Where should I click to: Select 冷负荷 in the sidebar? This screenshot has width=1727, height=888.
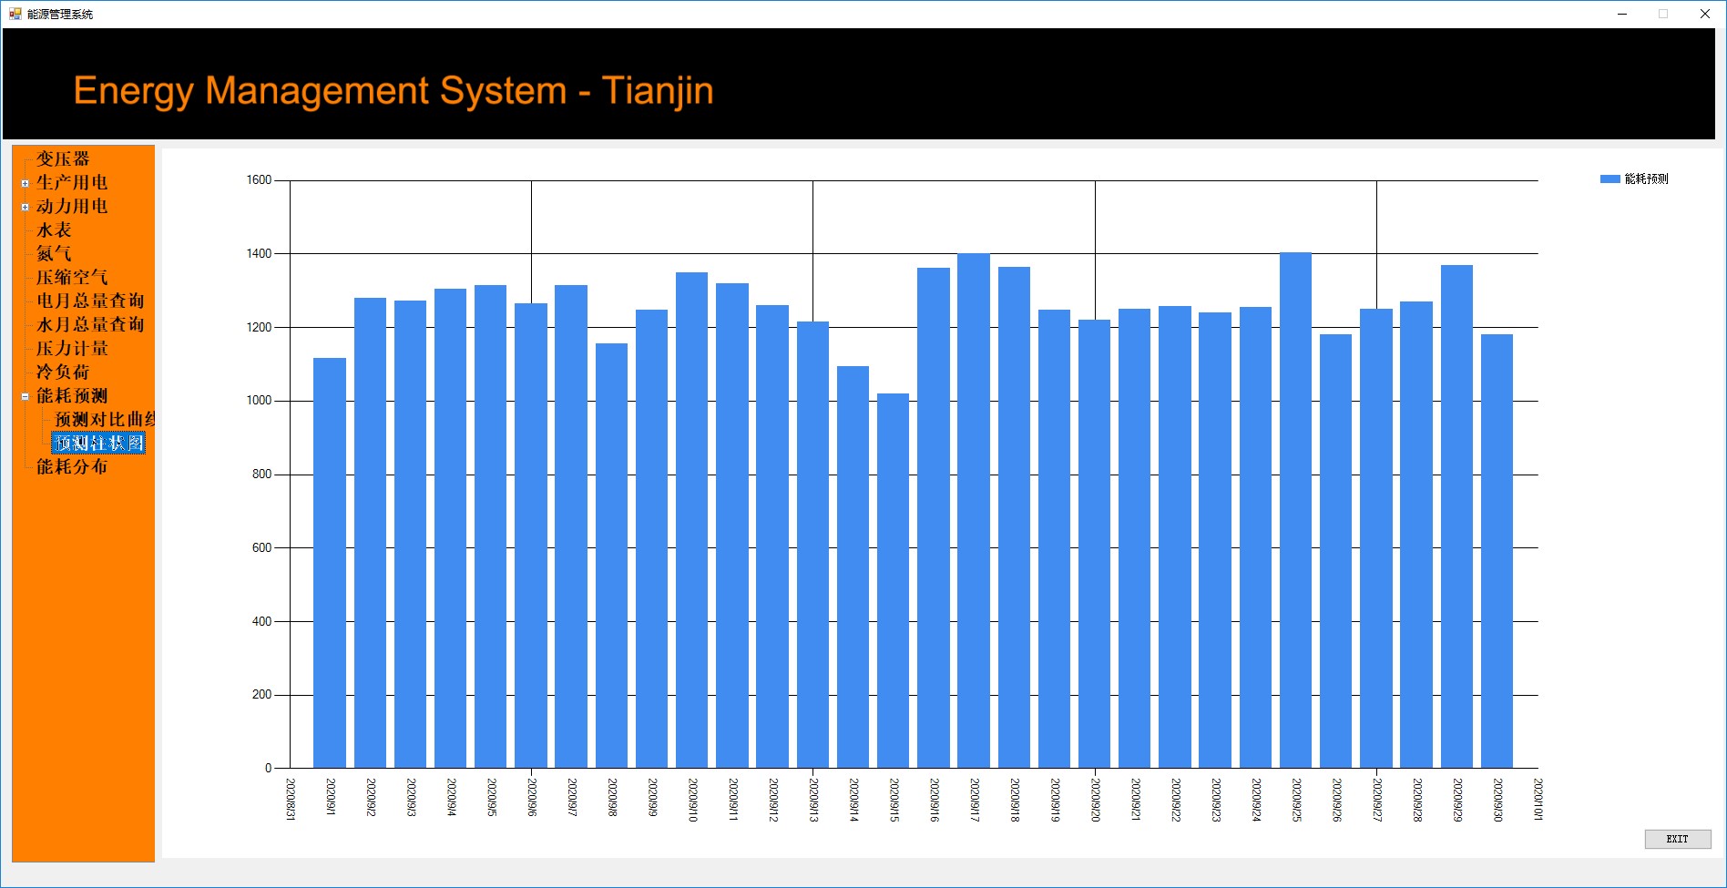[x=63, y=372]
